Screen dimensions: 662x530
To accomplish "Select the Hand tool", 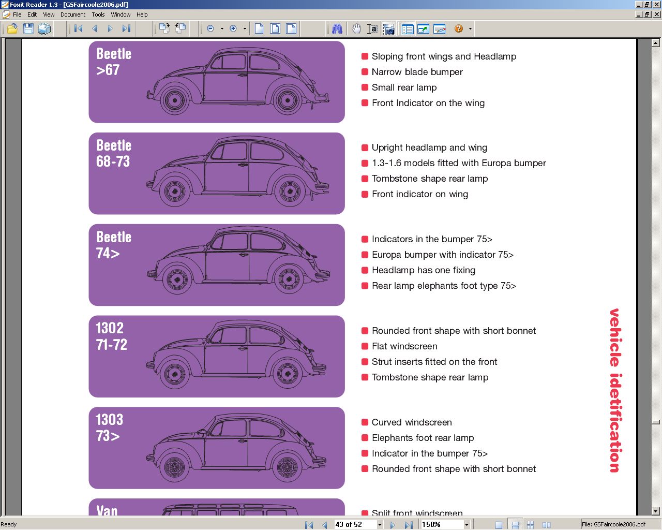I will point(356,29).
